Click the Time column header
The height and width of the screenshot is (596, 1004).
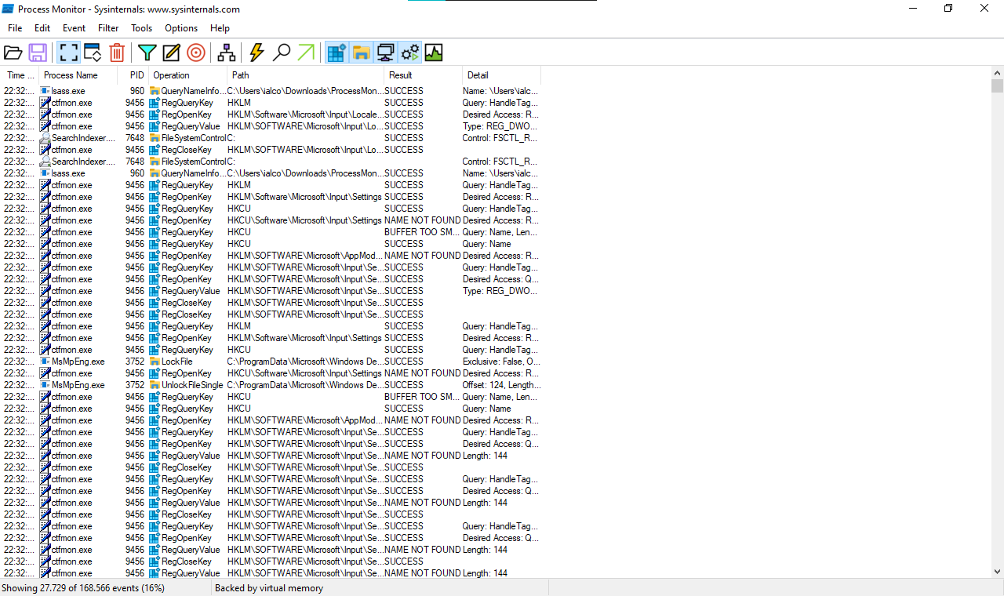click(20, 75)
